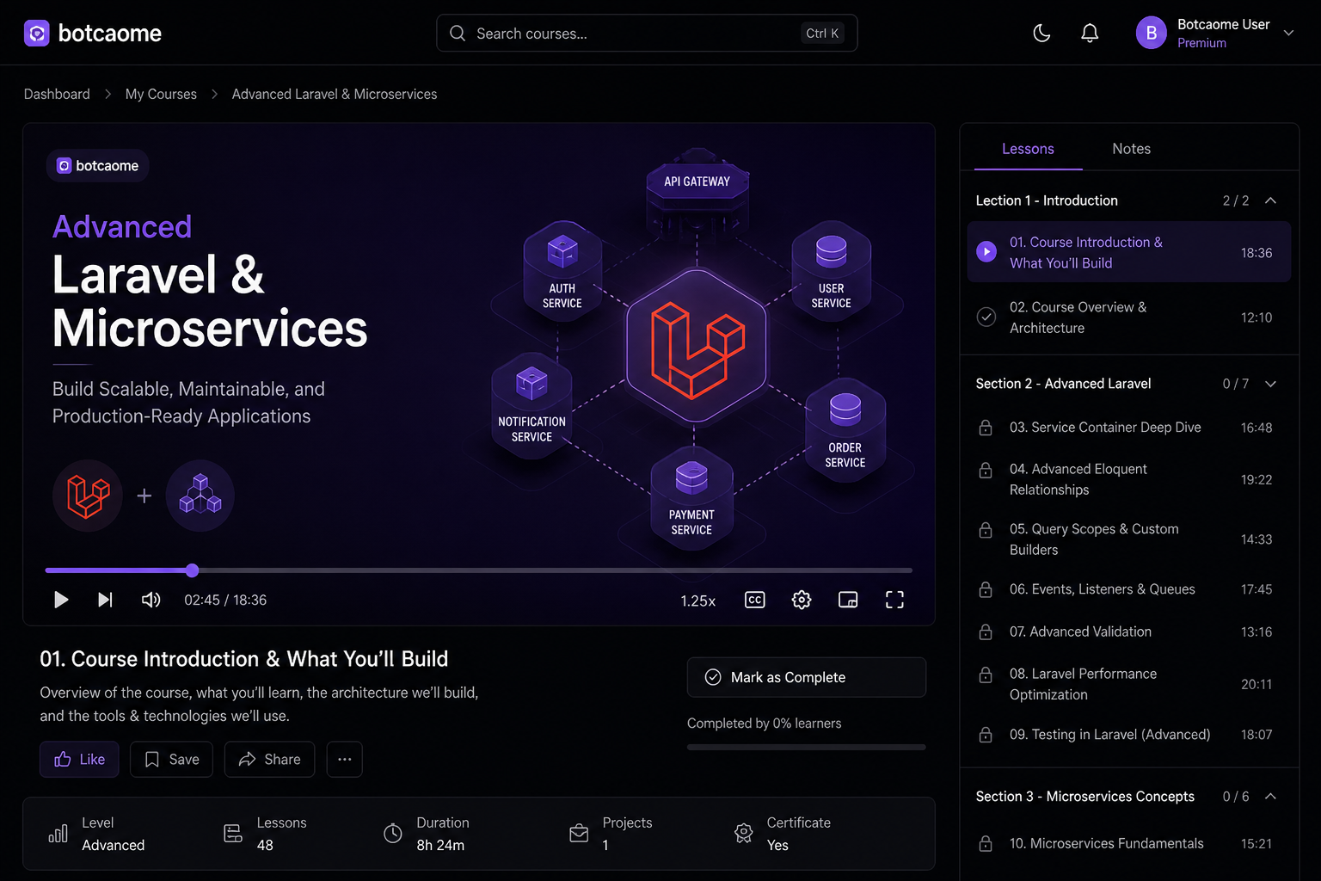This screenshot has height=881, width=1321.
Task: Click the lock icon for Advanced Eloquent Relationships
Action: point(986,471)
